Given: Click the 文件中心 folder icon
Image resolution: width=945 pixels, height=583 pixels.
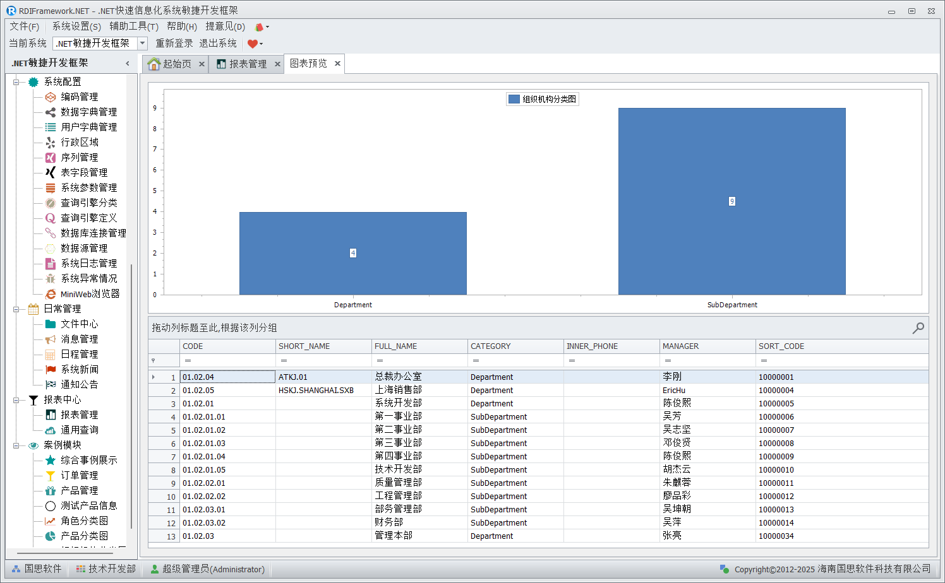Looking at the screenshot, I should click(51, 324).
